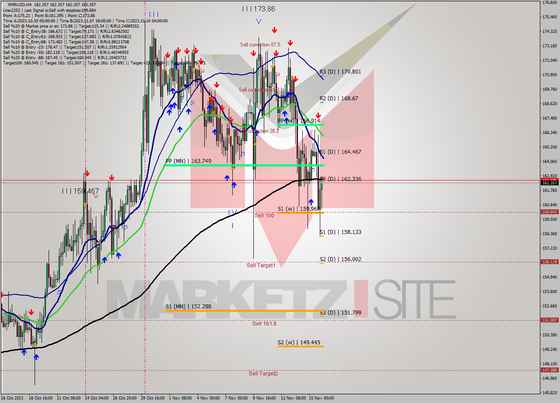Click the '7 Nov 00:00' time axis label
The image size is (560, 403).
(236, 398)
